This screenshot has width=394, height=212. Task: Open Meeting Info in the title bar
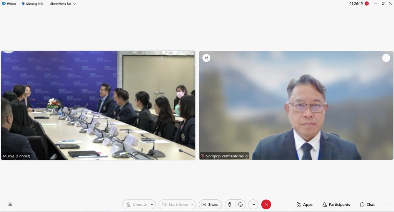[32, 3]
